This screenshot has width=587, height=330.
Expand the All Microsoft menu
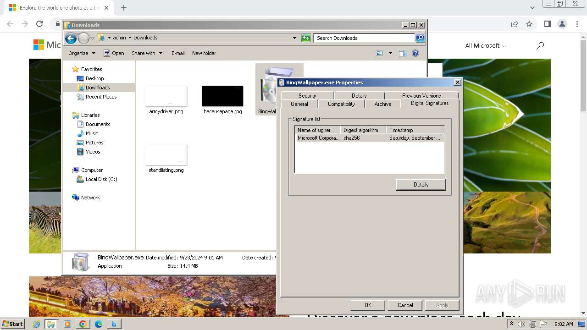486,45
